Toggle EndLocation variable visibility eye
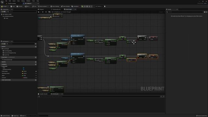This screenshot has height=117, width=208. click(36, 71)
